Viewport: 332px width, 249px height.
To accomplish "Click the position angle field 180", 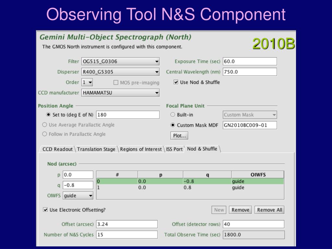I will point(128,115).
